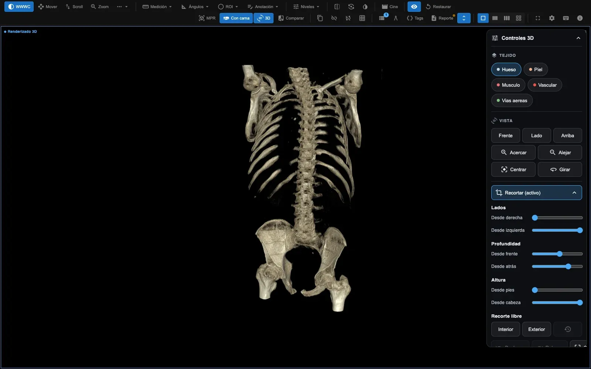Image resolution: width=591 pixels, height=369 pixels.
Task: Select Musculo tissue preset
Action: pos(508,85)
